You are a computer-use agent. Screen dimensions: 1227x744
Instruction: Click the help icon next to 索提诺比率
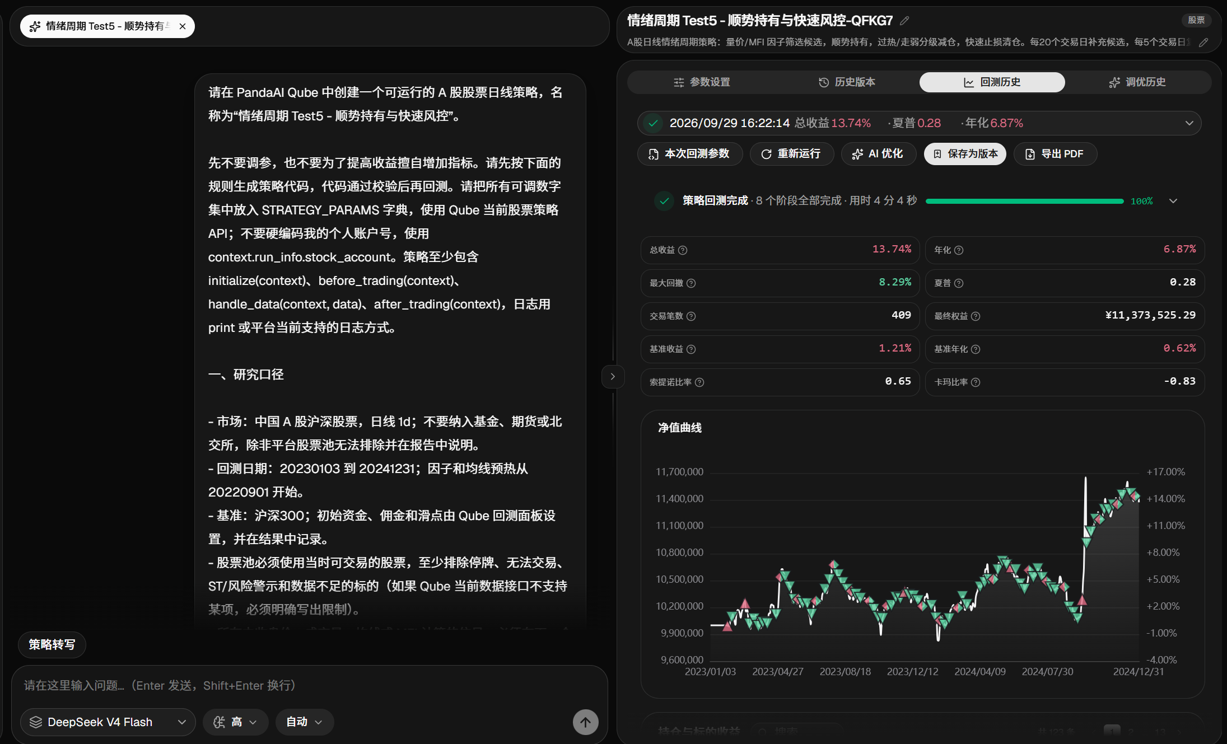click(699, 382)
